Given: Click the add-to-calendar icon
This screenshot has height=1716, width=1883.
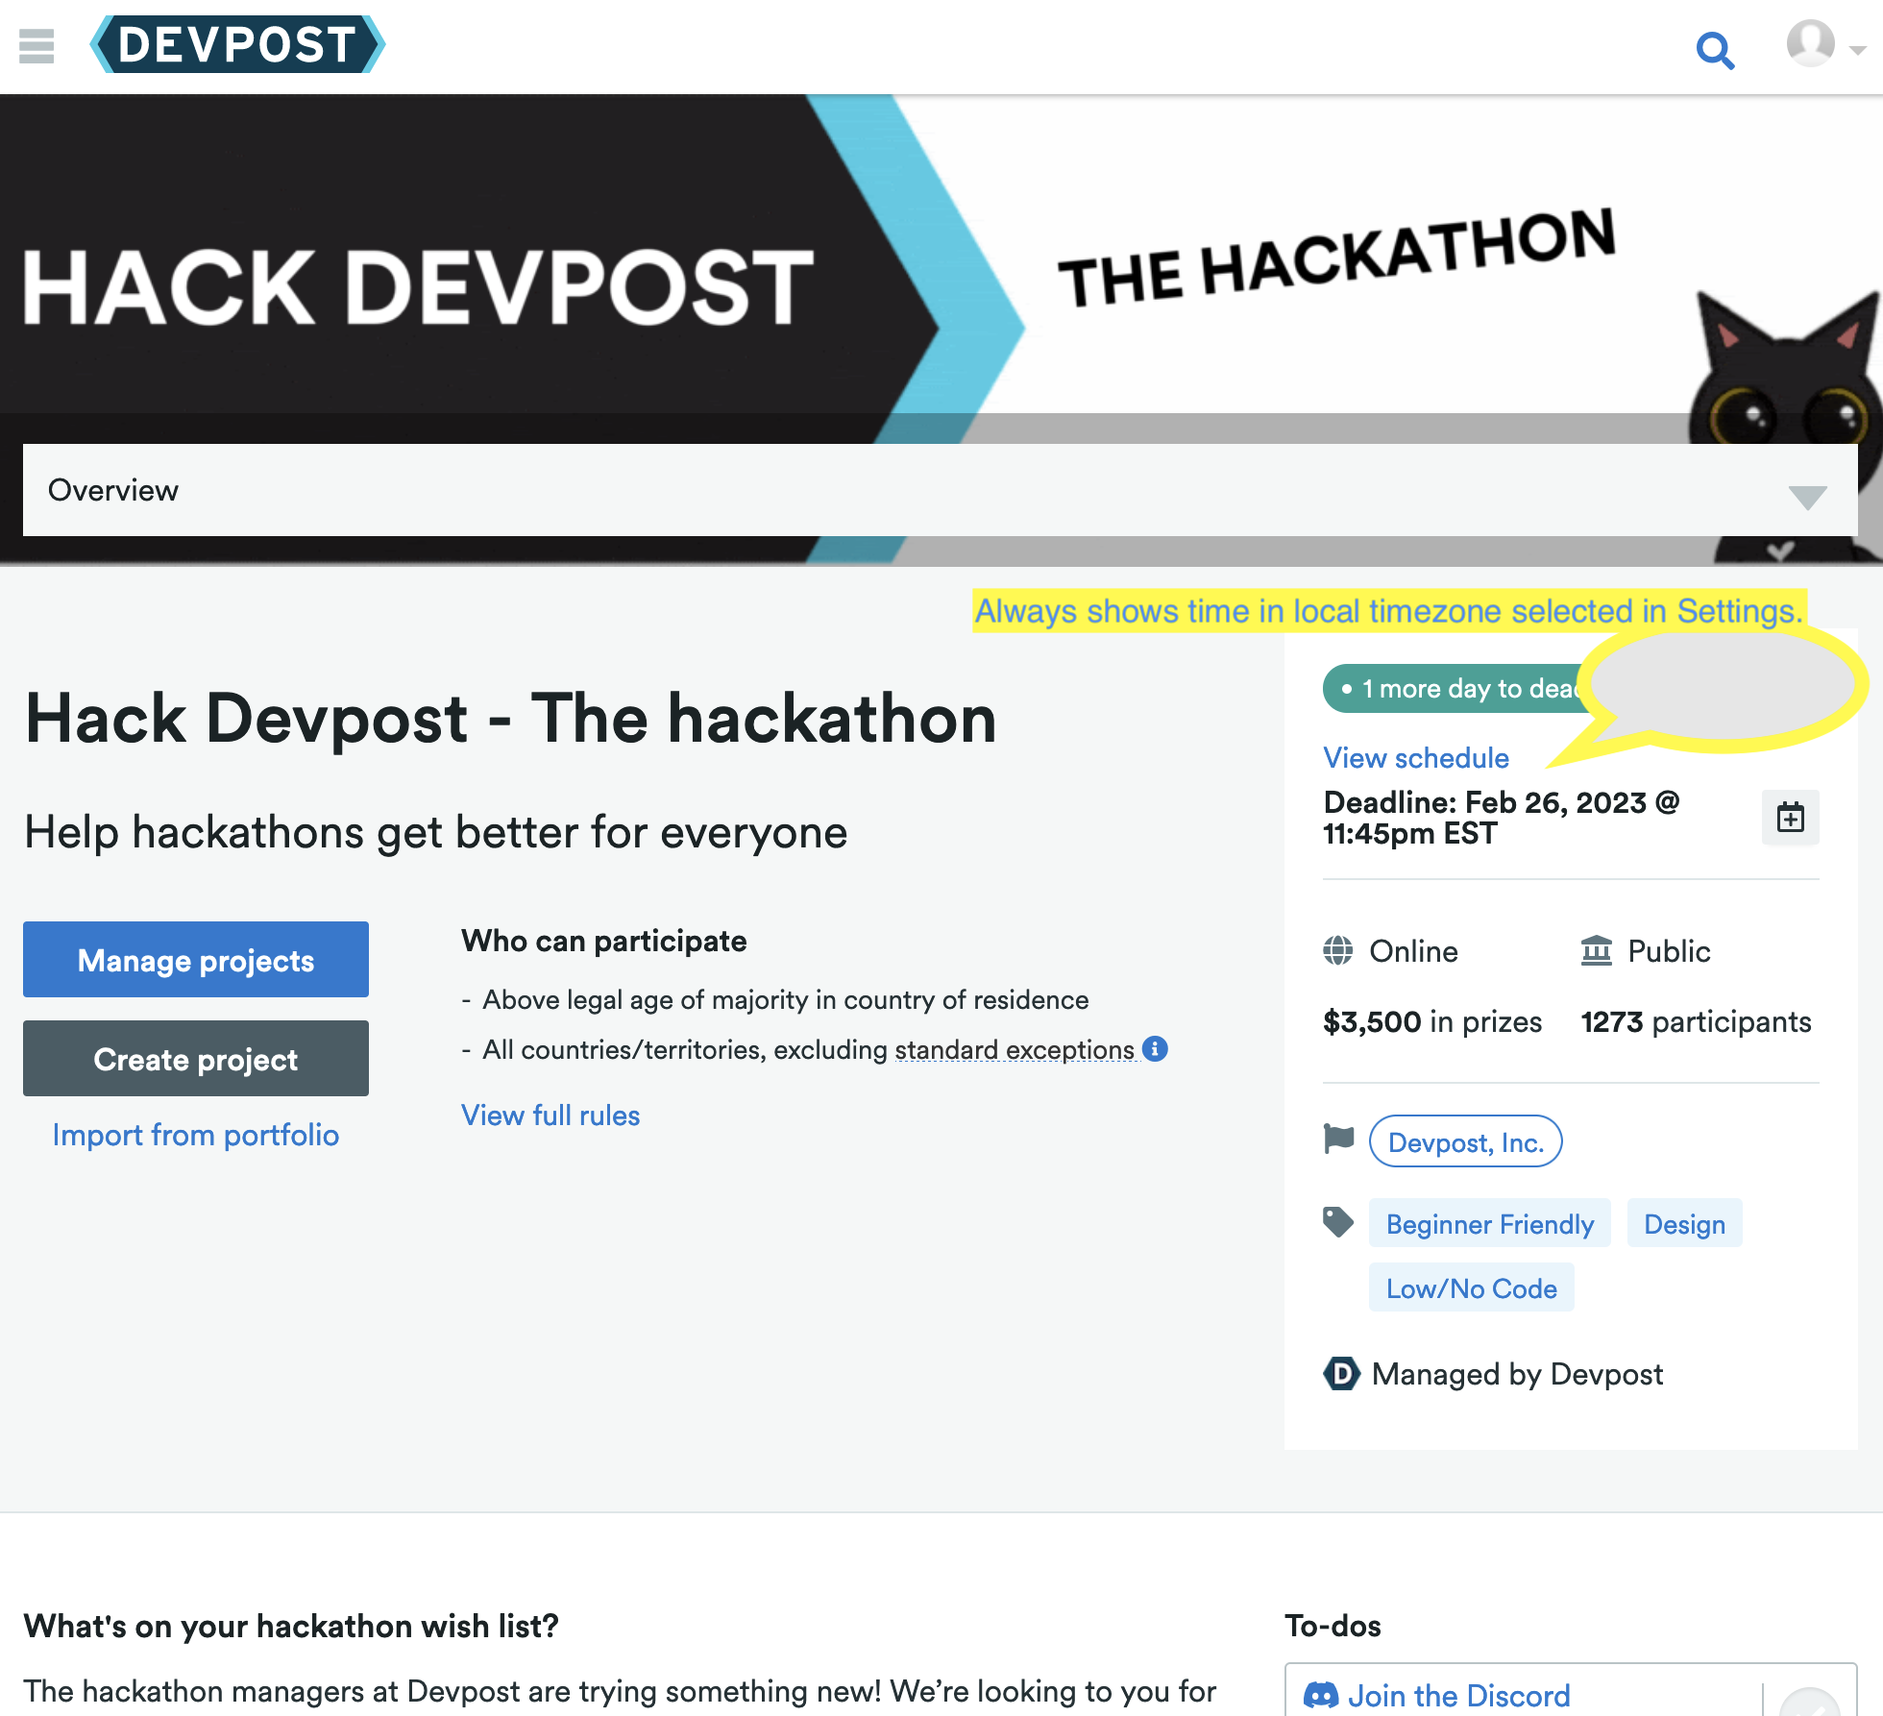Looking at the screenshot, I should 1790,818.
